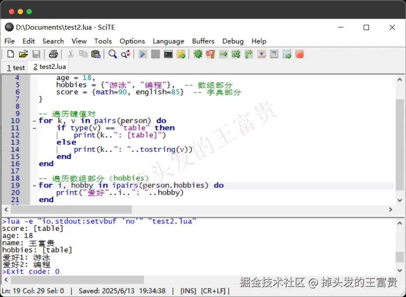The height and width of the screenshot is (297, 406).
Task: Run the script with the blue play icon
Action: tap(143, 53)
